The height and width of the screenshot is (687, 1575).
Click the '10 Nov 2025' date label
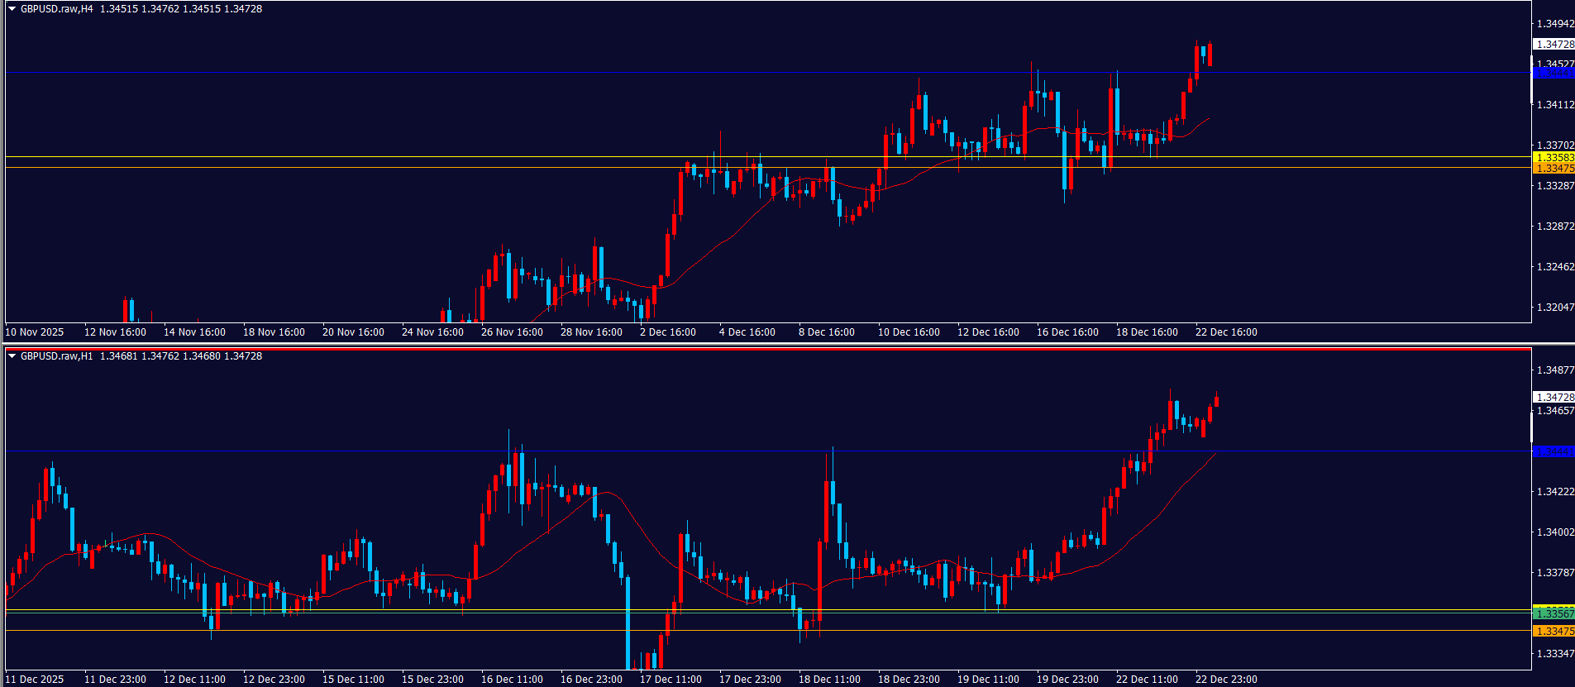coord(35,332)
